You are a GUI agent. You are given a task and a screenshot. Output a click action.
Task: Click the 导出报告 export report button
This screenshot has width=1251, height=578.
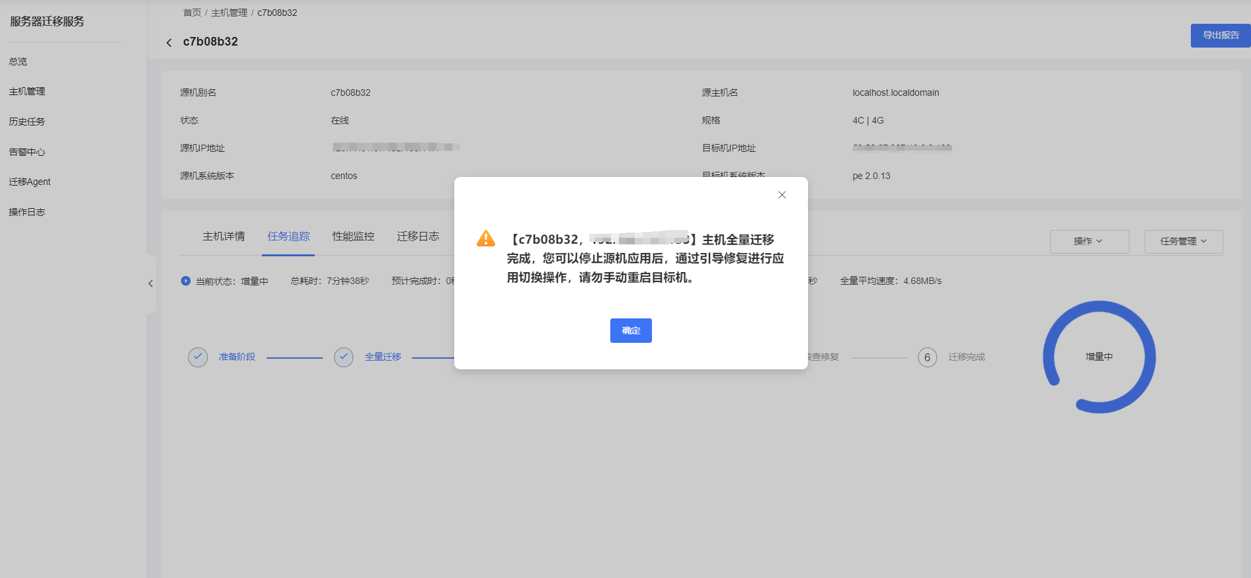(1221, 36)
